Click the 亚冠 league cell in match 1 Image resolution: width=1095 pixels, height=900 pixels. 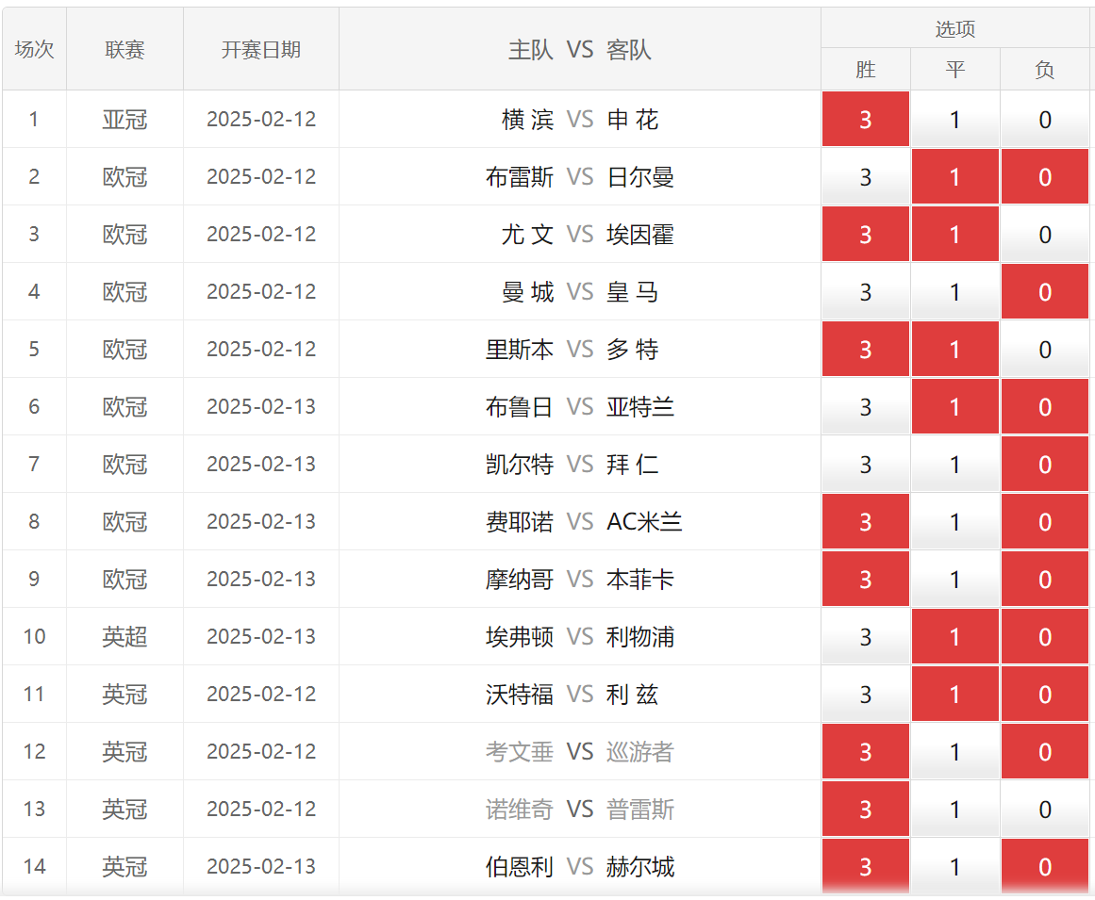(x=125, y=120)
